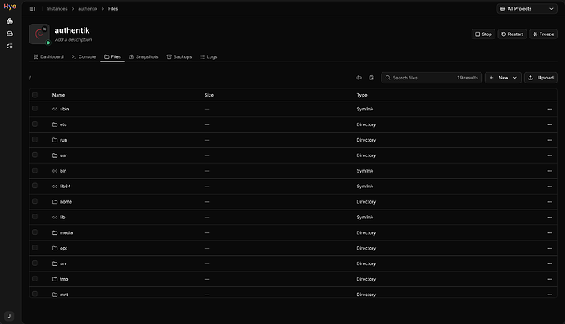
Task: Toggle the sidebar panel icon
Action: coord(33,9)
